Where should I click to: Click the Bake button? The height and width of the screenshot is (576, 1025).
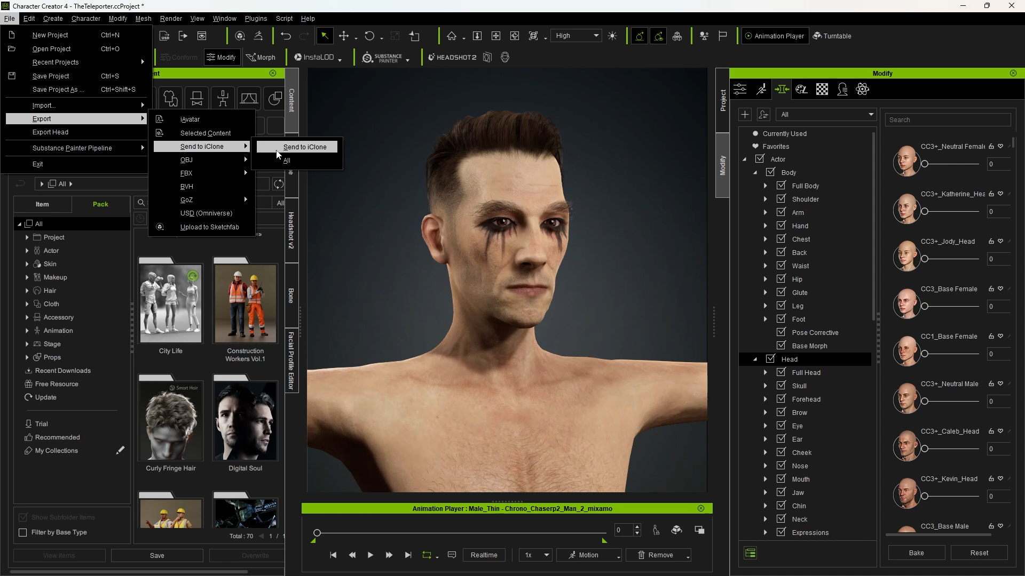click(916, 553)
